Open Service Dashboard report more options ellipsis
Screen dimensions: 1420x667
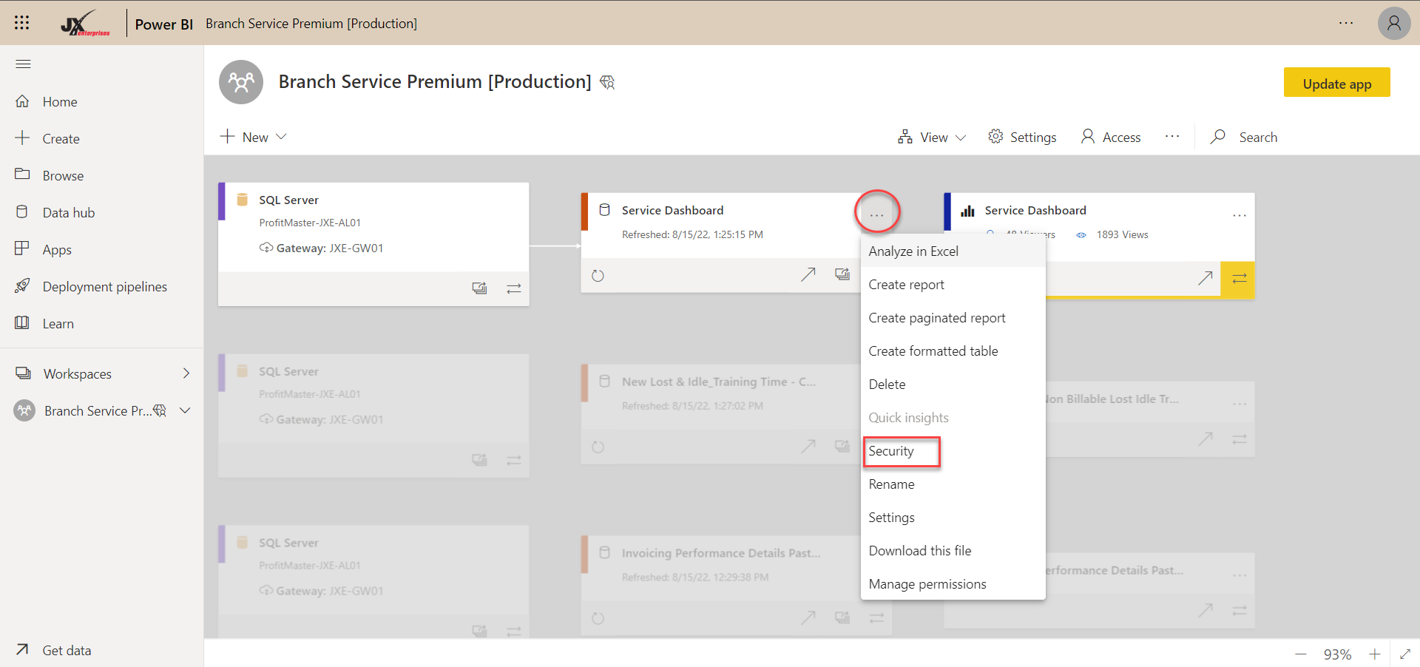pyautogui.click(x=1240, y=215)
